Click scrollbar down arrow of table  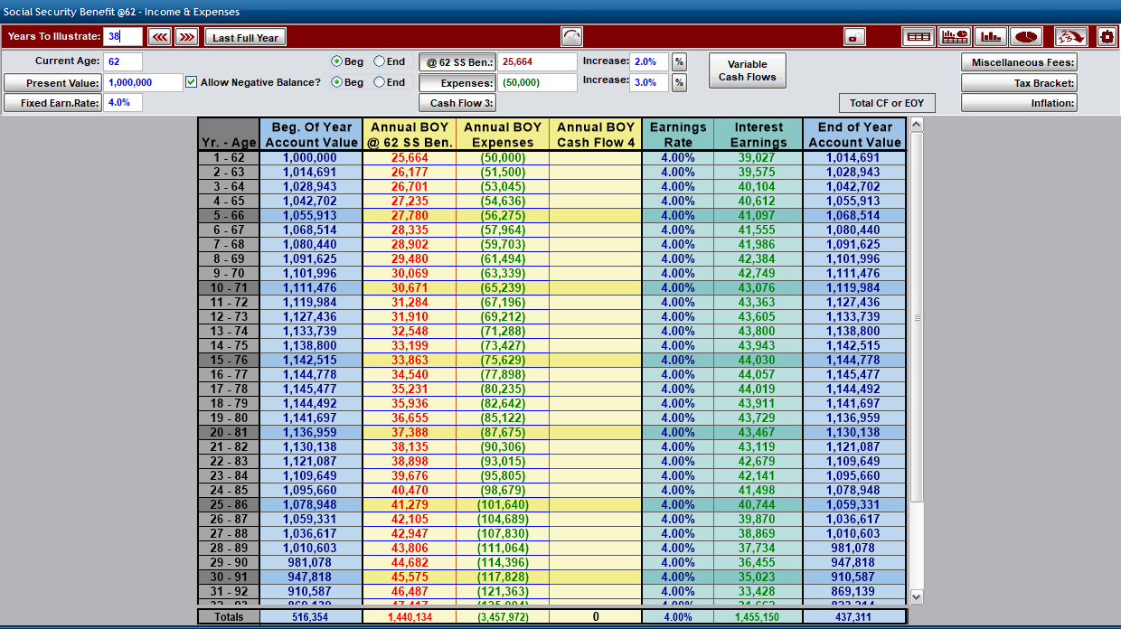(x=917, y=596)
